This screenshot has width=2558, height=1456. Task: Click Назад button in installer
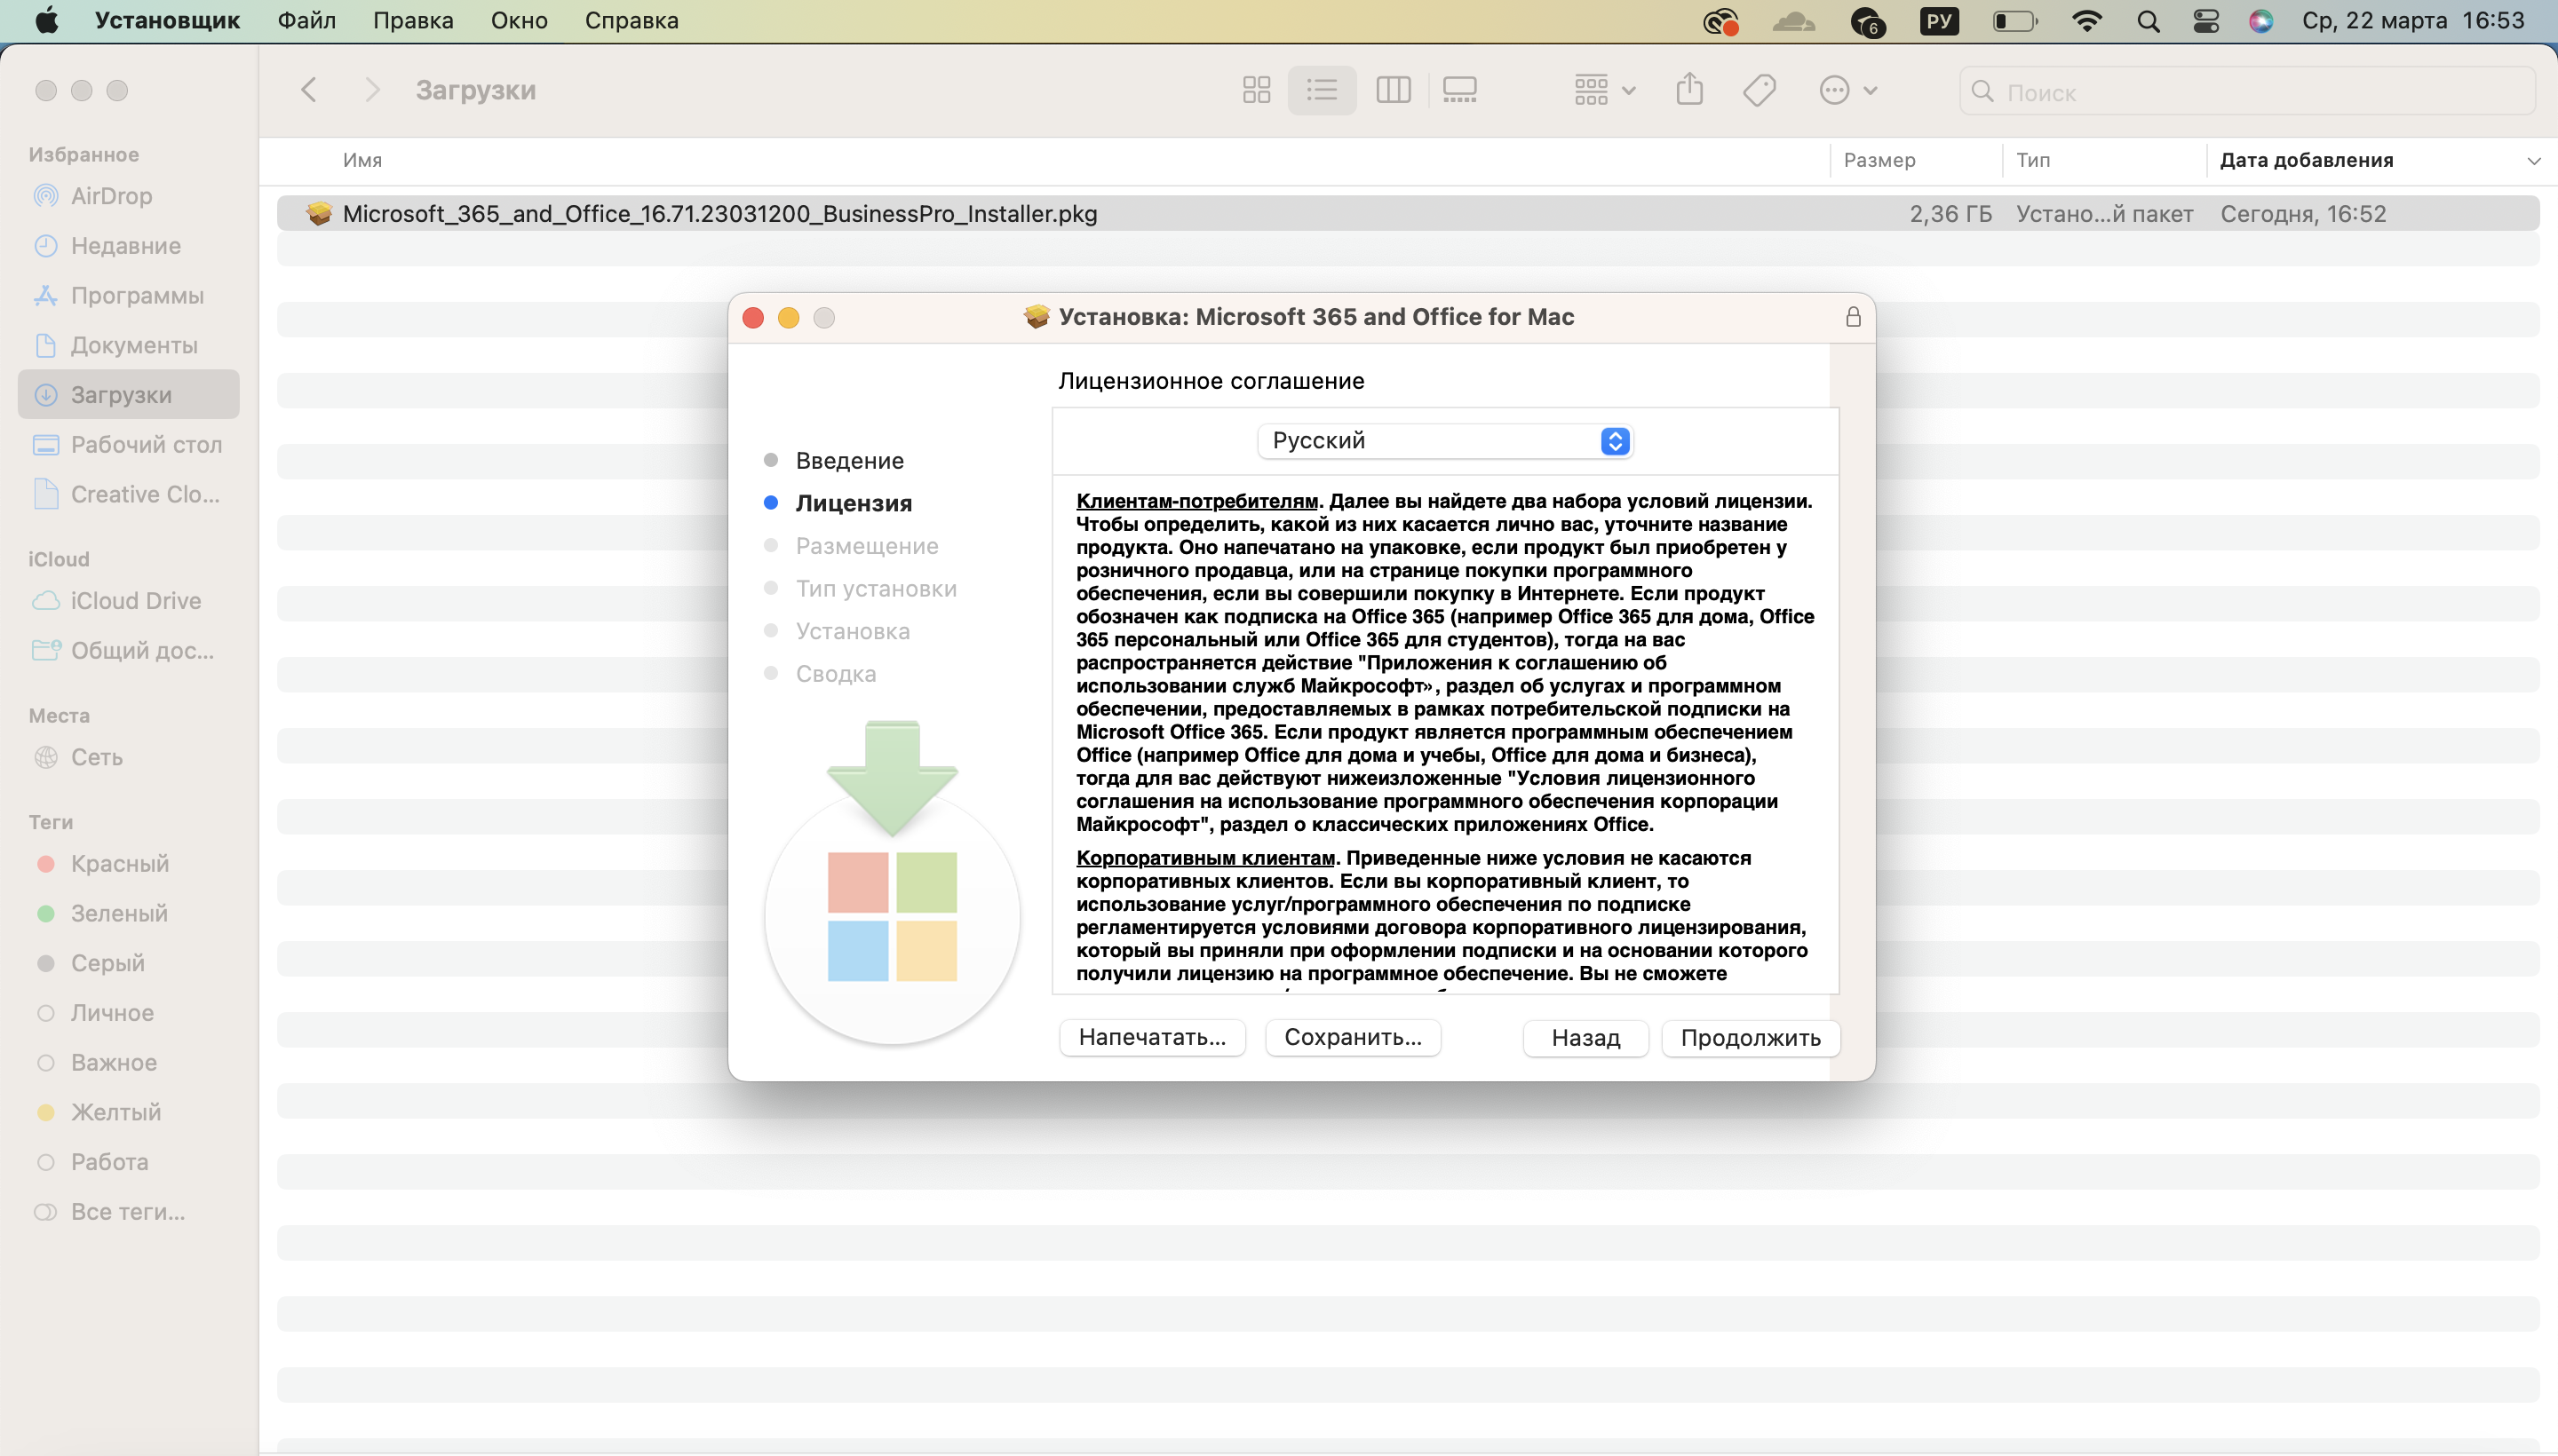point(1583,1036)
